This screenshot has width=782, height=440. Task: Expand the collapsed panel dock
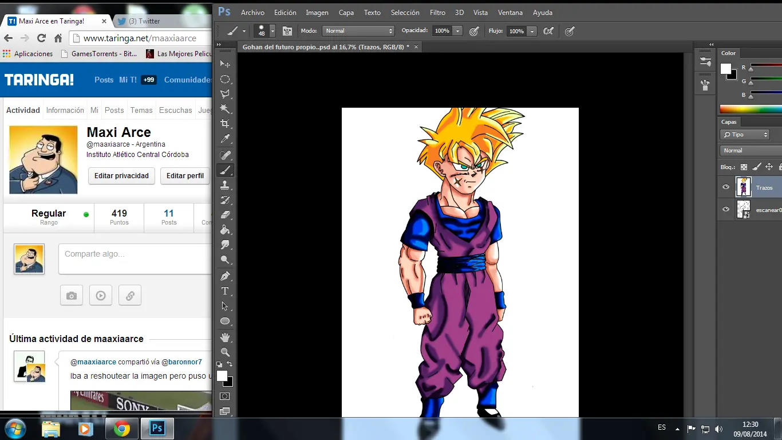click(711, 44)
